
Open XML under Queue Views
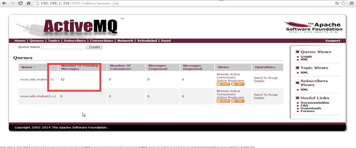pyautogui.click(x=304, y=59)
